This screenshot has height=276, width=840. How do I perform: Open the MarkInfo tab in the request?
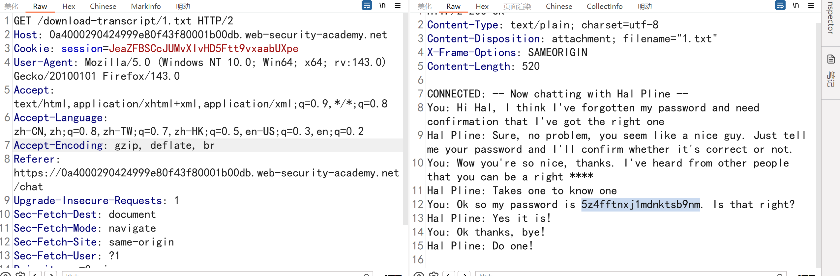click(x=146, y=7)
